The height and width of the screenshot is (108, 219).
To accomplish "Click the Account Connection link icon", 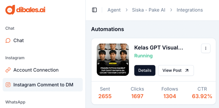I will (x=8, y=70).
